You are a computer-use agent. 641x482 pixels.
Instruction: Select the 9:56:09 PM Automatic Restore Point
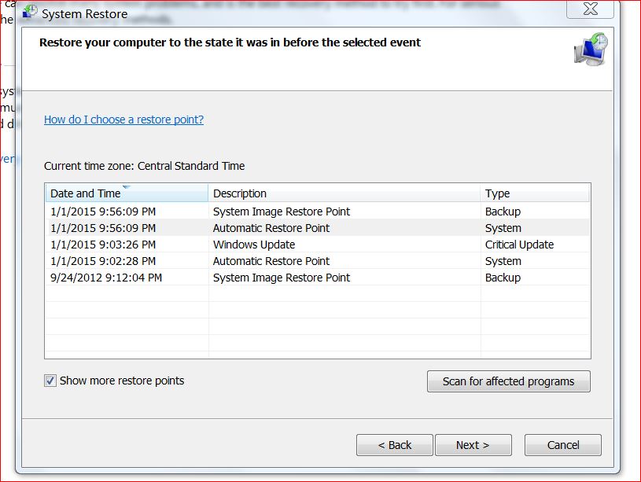tap(271, 228)
